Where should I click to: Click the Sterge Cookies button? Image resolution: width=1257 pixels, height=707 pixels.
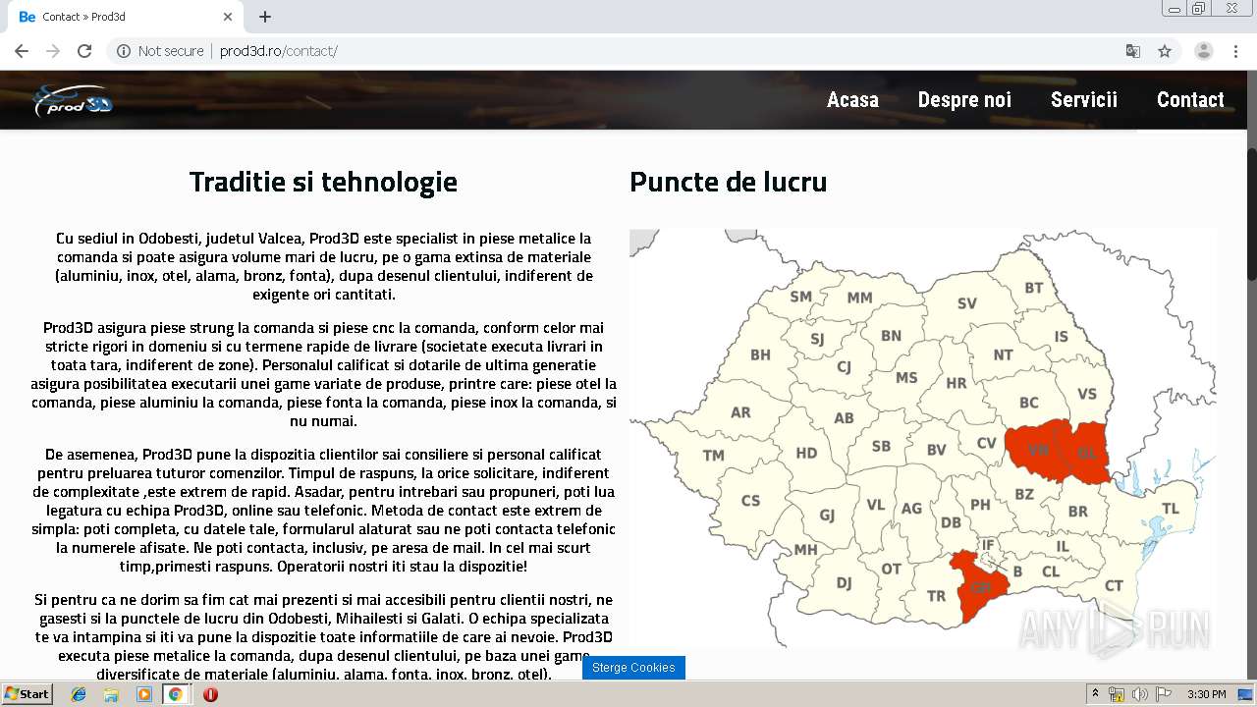coord(633,668)
